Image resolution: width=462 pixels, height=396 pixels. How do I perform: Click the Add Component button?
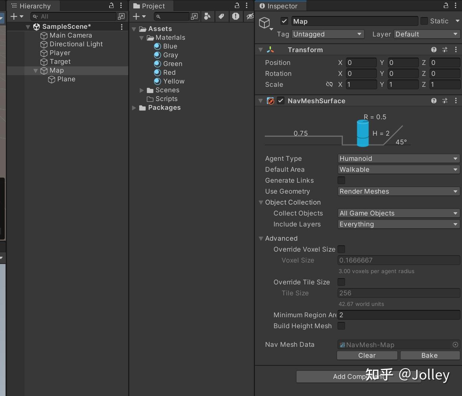point(358,377)
